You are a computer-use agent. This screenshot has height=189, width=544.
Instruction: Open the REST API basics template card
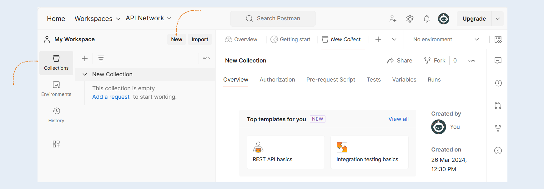point(286,152)
